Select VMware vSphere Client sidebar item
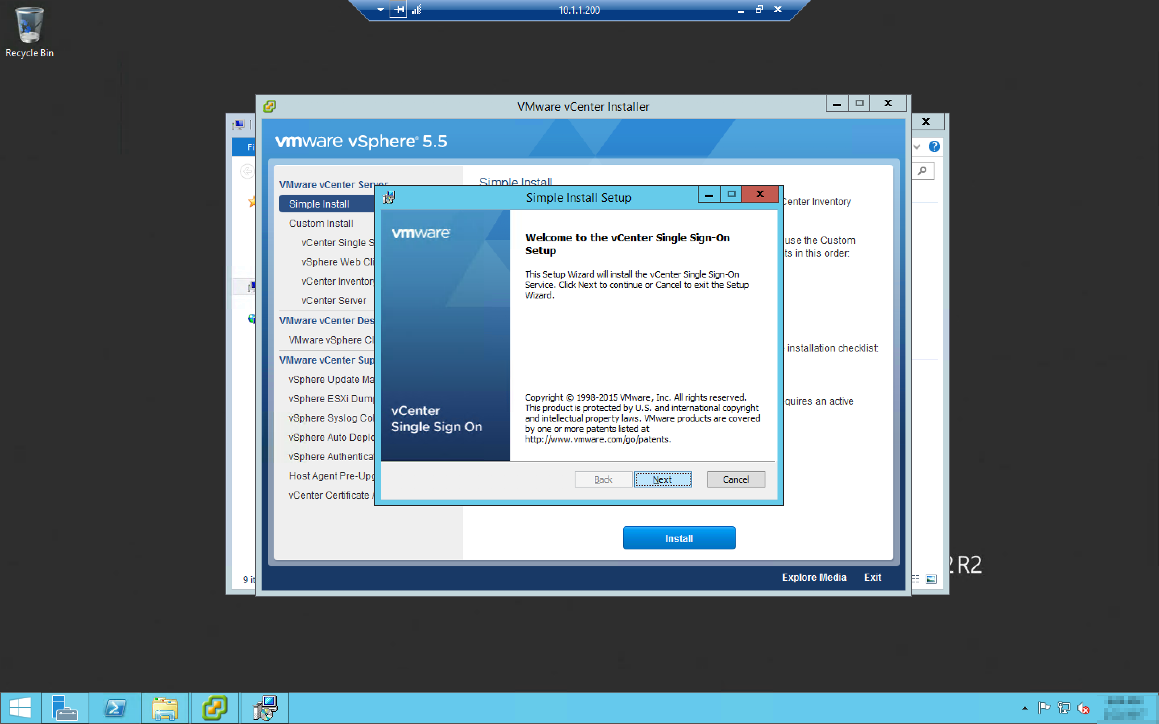The image size is (1159, 724). pyautogui.click(x=332, y=339)
